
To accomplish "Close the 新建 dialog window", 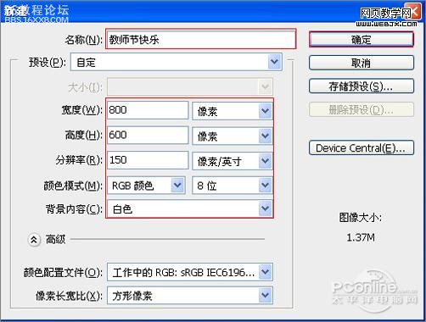I will (413, 11).
